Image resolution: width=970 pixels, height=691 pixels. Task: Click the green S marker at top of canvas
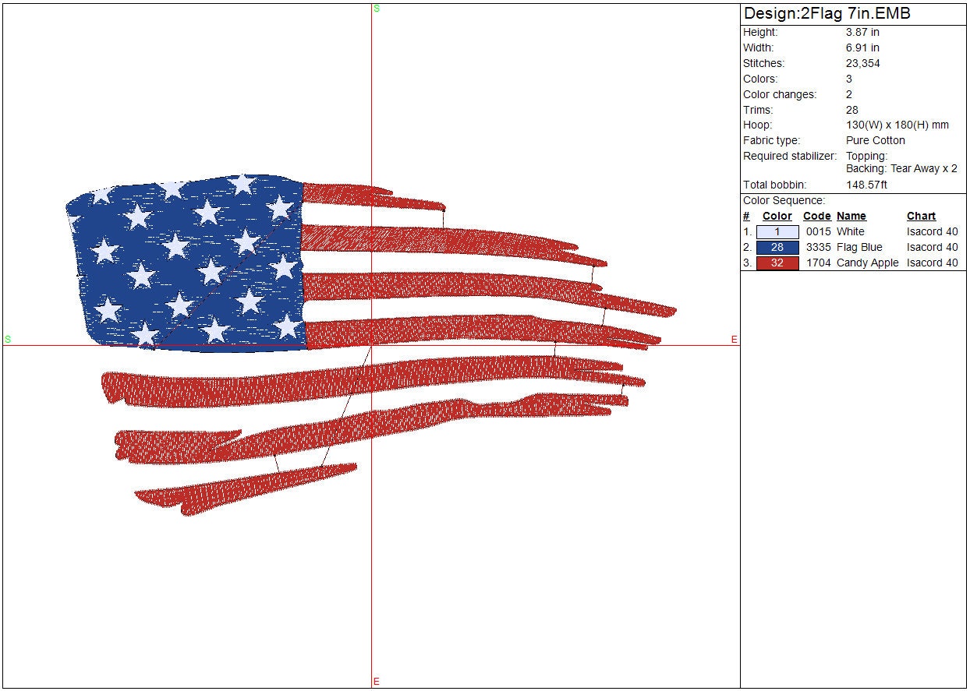377,9
